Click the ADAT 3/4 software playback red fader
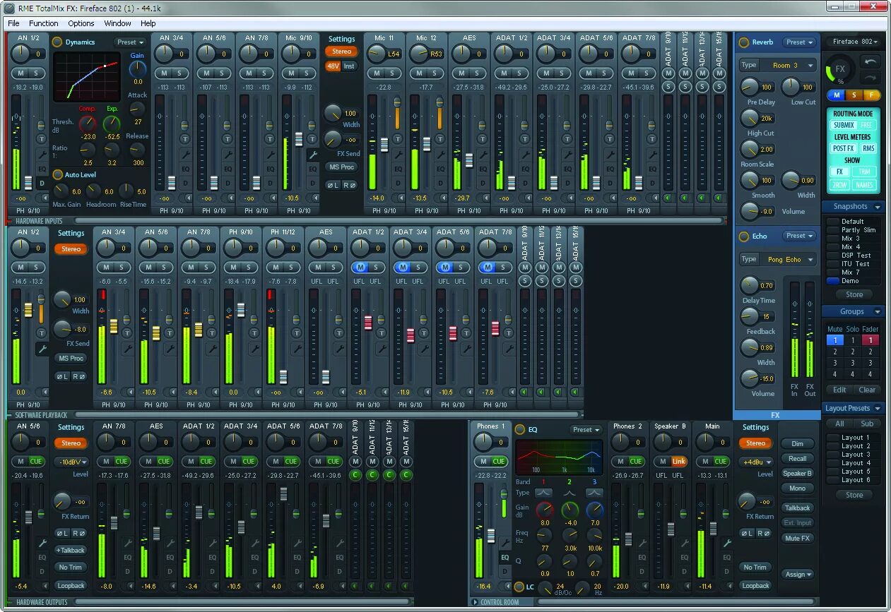Screen dimensions: 891x612 [411, 336]
